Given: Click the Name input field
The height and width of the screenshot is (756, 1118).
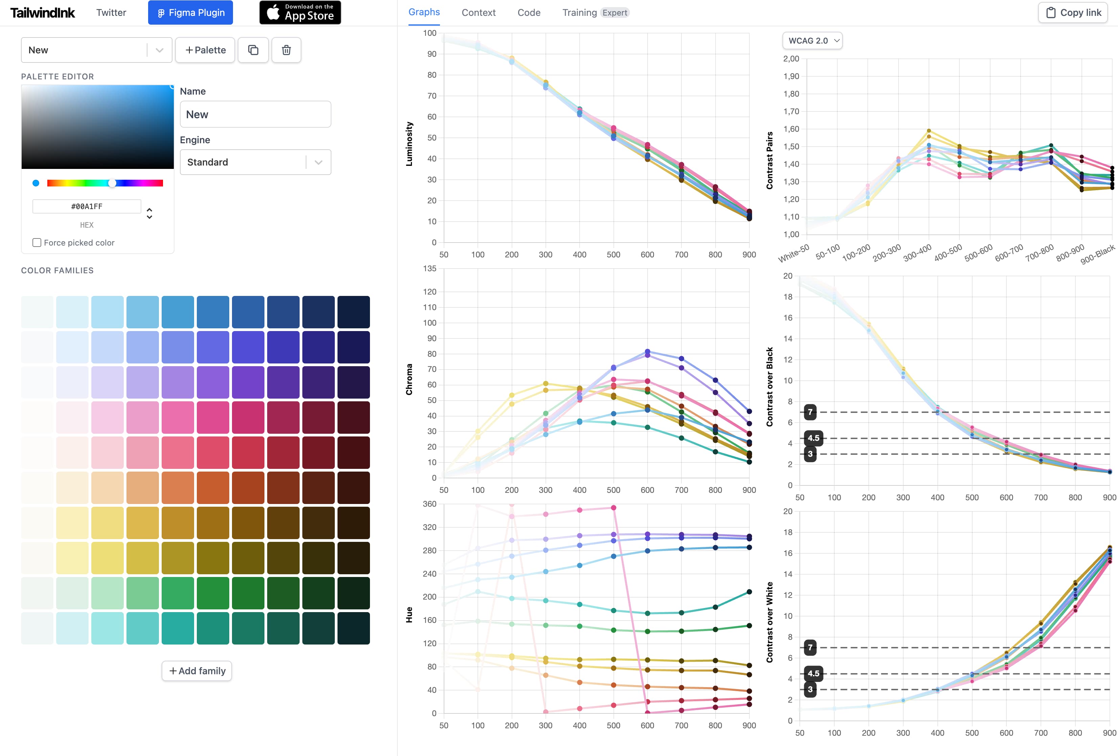Looking at the screenshot, I should [x=255, y=115].
